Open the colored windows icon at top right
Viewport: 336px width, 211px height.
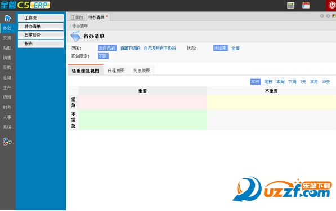(334, 16)
